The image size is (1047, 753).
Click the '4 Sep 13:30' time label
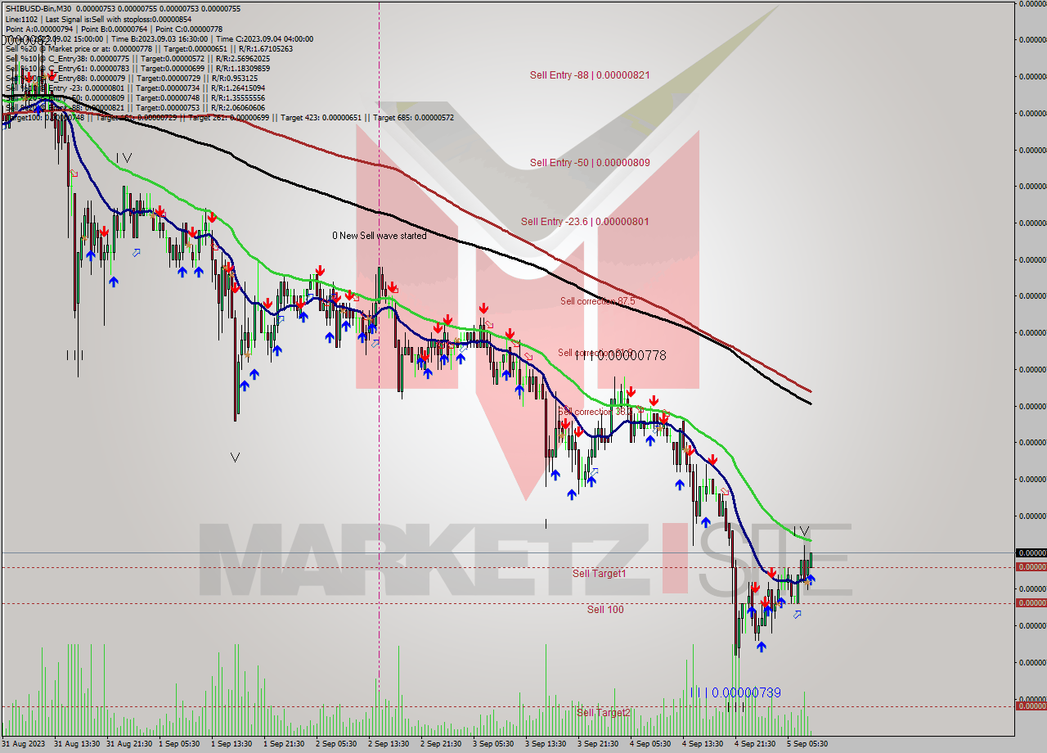(x=703, y=744)
